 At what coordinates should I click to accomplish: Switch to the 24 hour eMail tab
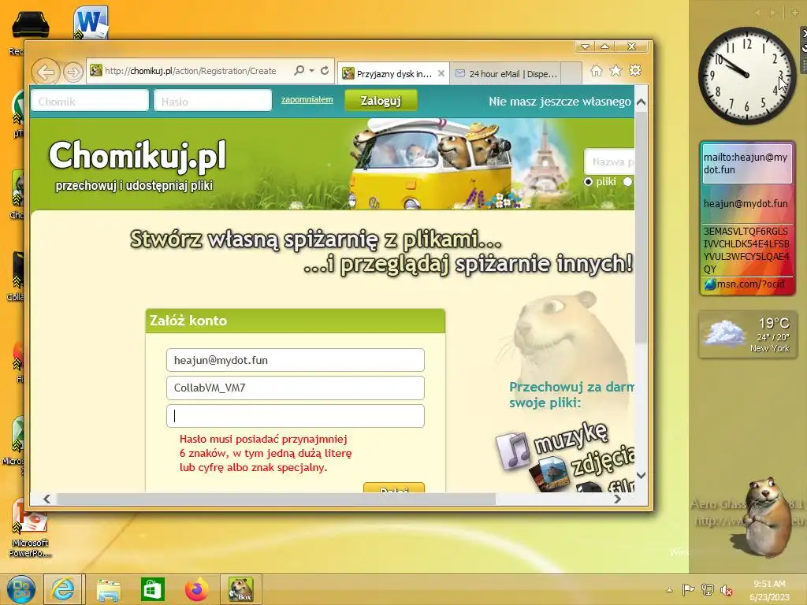pyautogui.click(x=505, y=73)
